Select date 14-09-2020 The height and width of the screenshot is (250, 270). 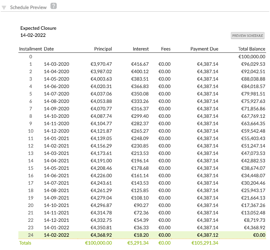(x=56, y=109)
